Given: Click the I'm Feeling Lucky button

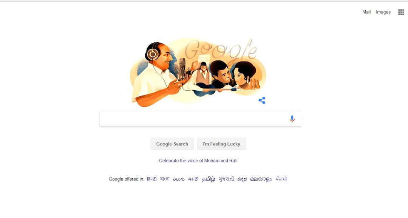Looking at the screenshot, I should [221, 144].
